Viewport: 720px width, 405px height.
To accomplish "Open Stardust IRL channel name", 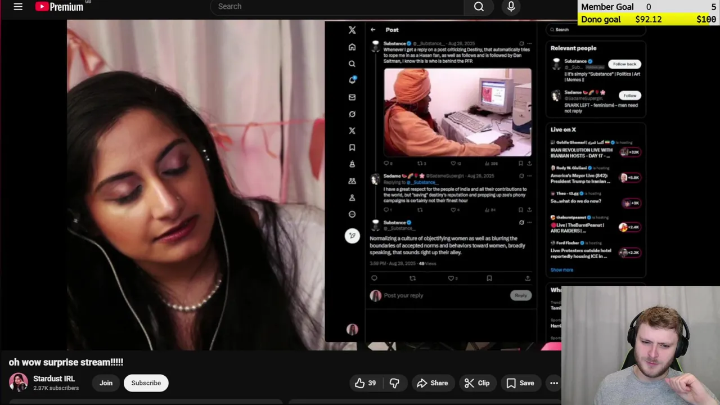I will coord(54,379).
